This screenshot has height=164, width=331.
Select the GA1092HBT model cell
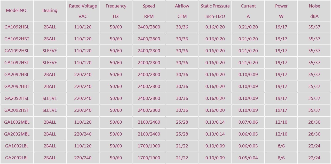click(x=17, y=39)
